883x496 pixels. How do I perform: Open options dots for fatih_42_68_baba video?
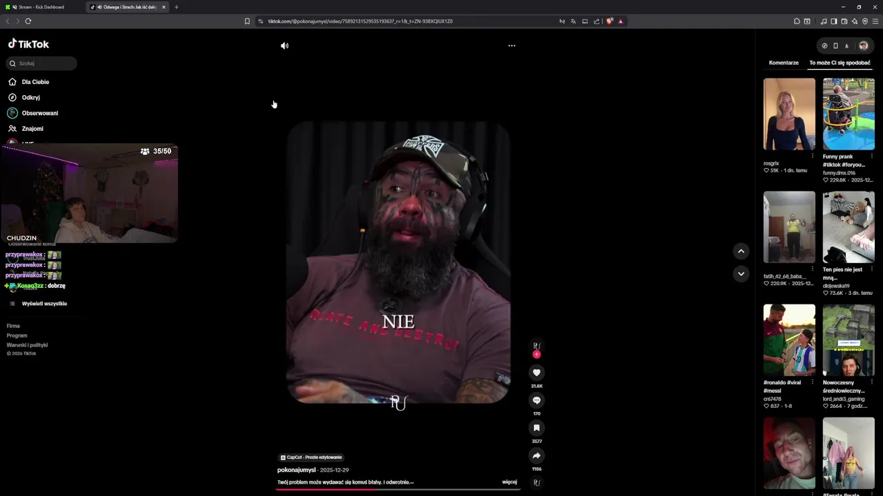(x=812, y=269)
